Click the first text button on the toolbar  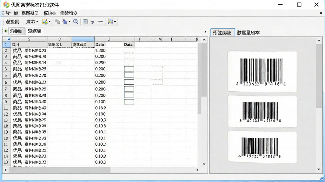coord(13,22)
